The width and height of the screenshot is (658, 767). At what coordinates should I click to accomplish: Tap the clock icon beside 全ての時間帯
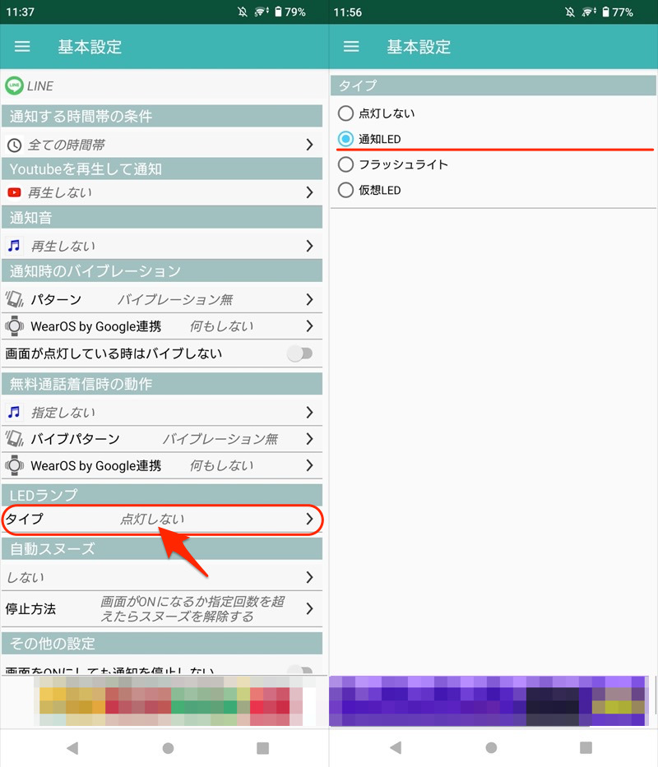(14, 145)
